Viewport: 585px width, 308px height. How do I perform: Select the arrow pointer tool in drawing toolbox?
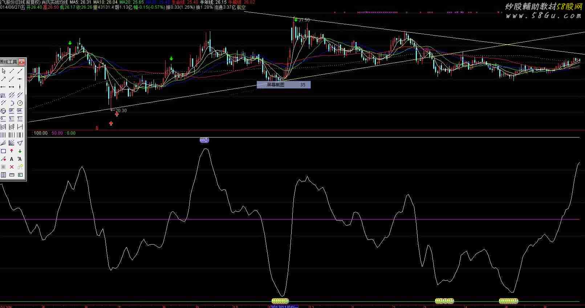click(3, 71)
